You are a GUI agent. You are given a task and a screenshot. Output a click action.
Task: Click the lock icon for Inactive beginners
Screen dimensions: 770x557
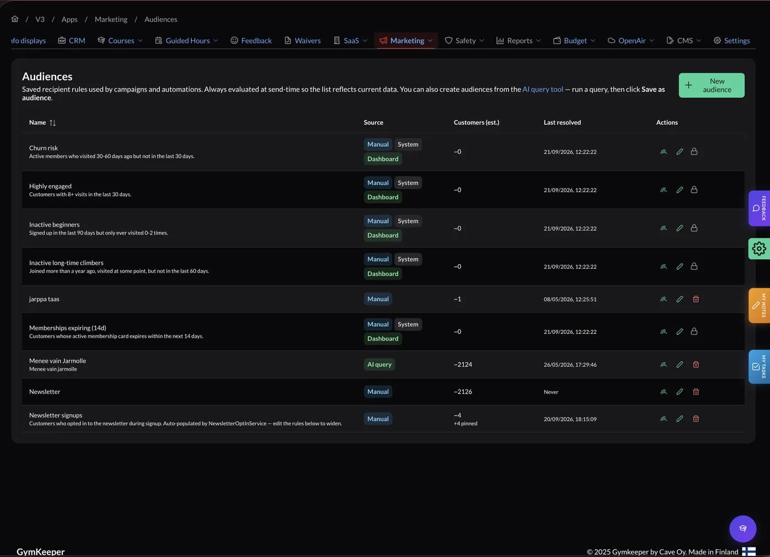(694, 228)
